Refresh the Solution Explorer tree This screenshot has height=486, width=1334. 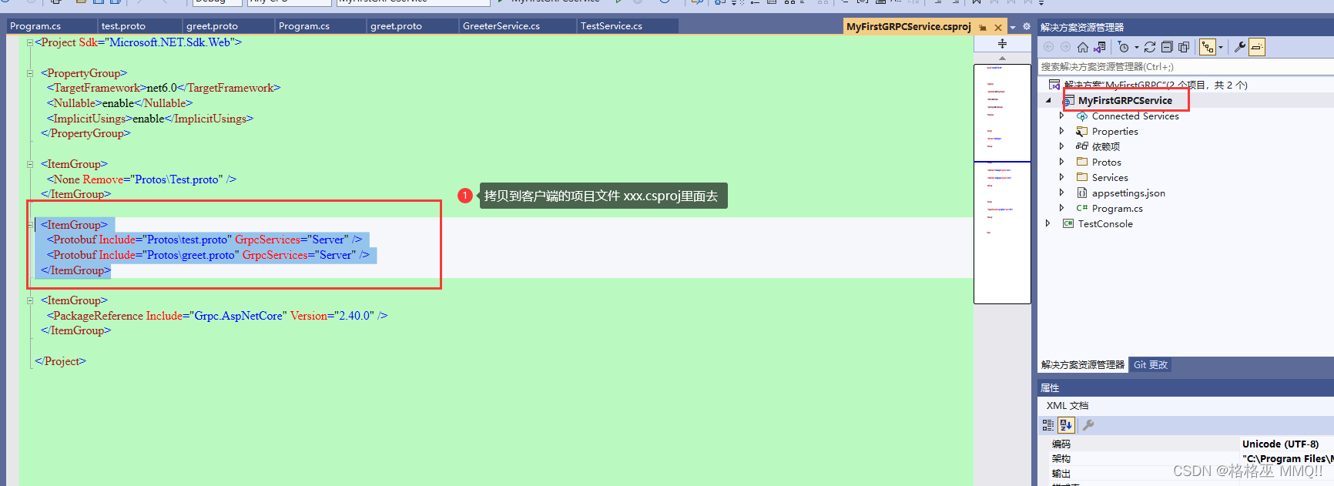pyautogui.click(x=1150, y=47)
